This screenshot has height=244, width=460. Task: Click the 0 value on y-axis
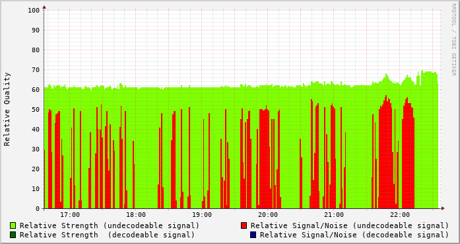(38, 209)
